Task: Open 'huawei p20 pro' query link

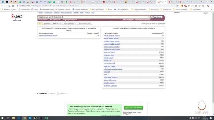Action: tap(108, 58)
